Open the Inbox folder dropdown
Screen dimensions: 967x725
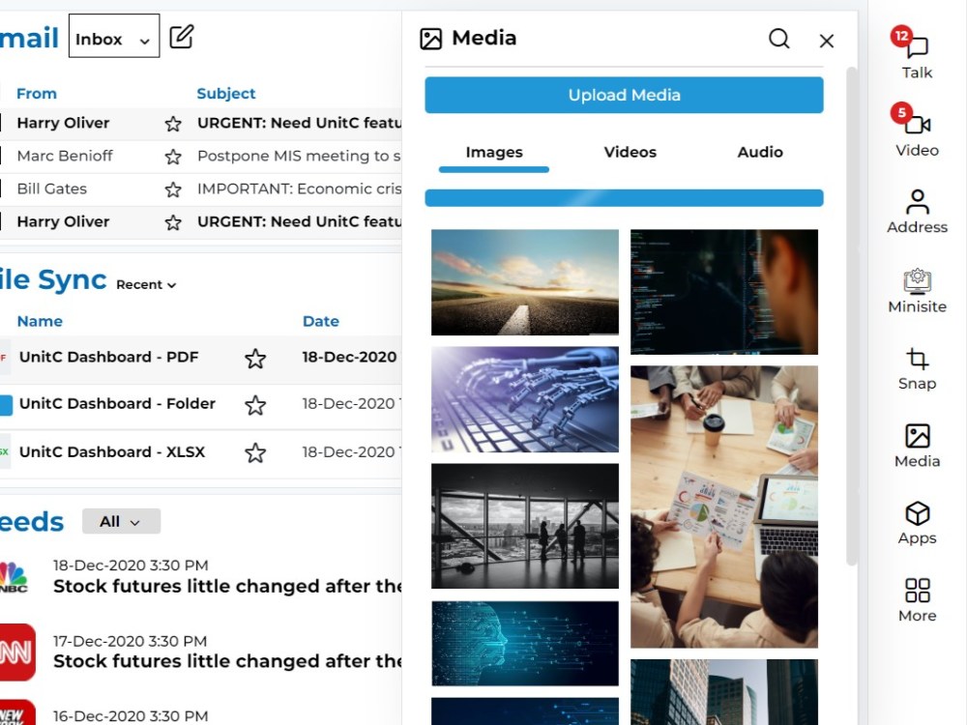pyautogui.click(x=114, y=36)
